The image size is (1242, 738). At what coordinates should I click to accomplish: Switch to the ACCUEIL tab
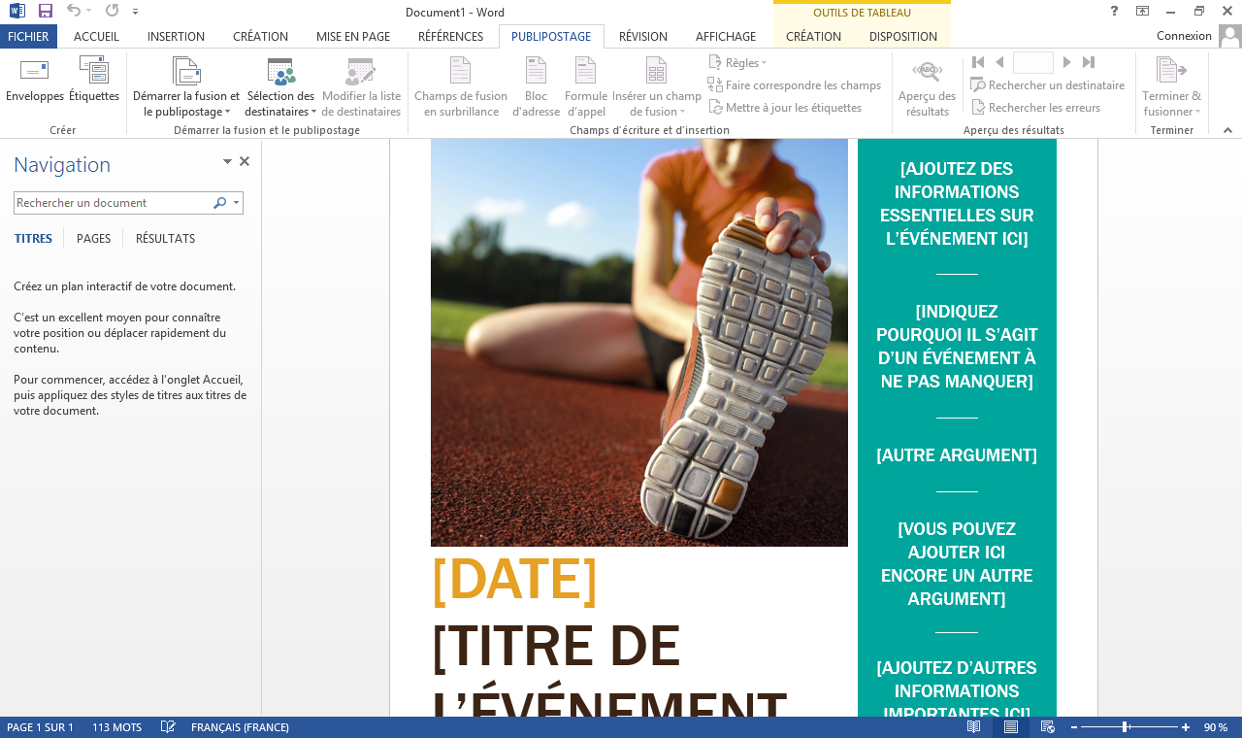click(x=97, y=37)
